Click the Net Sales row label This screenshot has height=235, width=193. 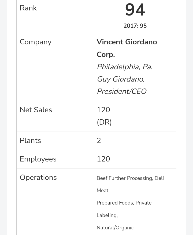pyautogui.click(x=36, y=110)
